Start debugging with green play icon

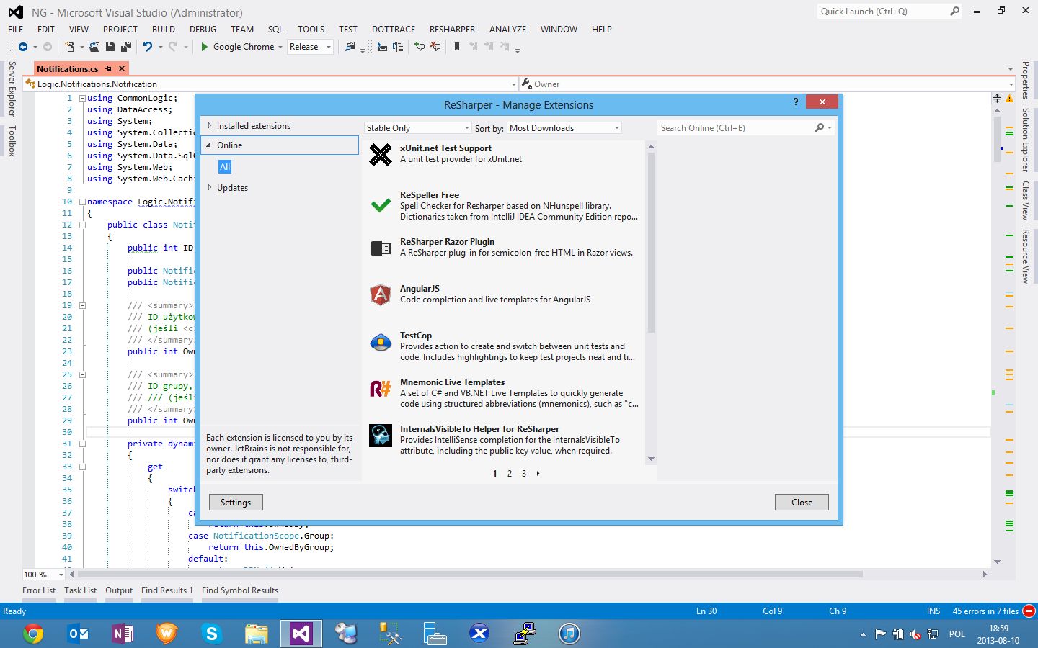[x=205, y=47]
